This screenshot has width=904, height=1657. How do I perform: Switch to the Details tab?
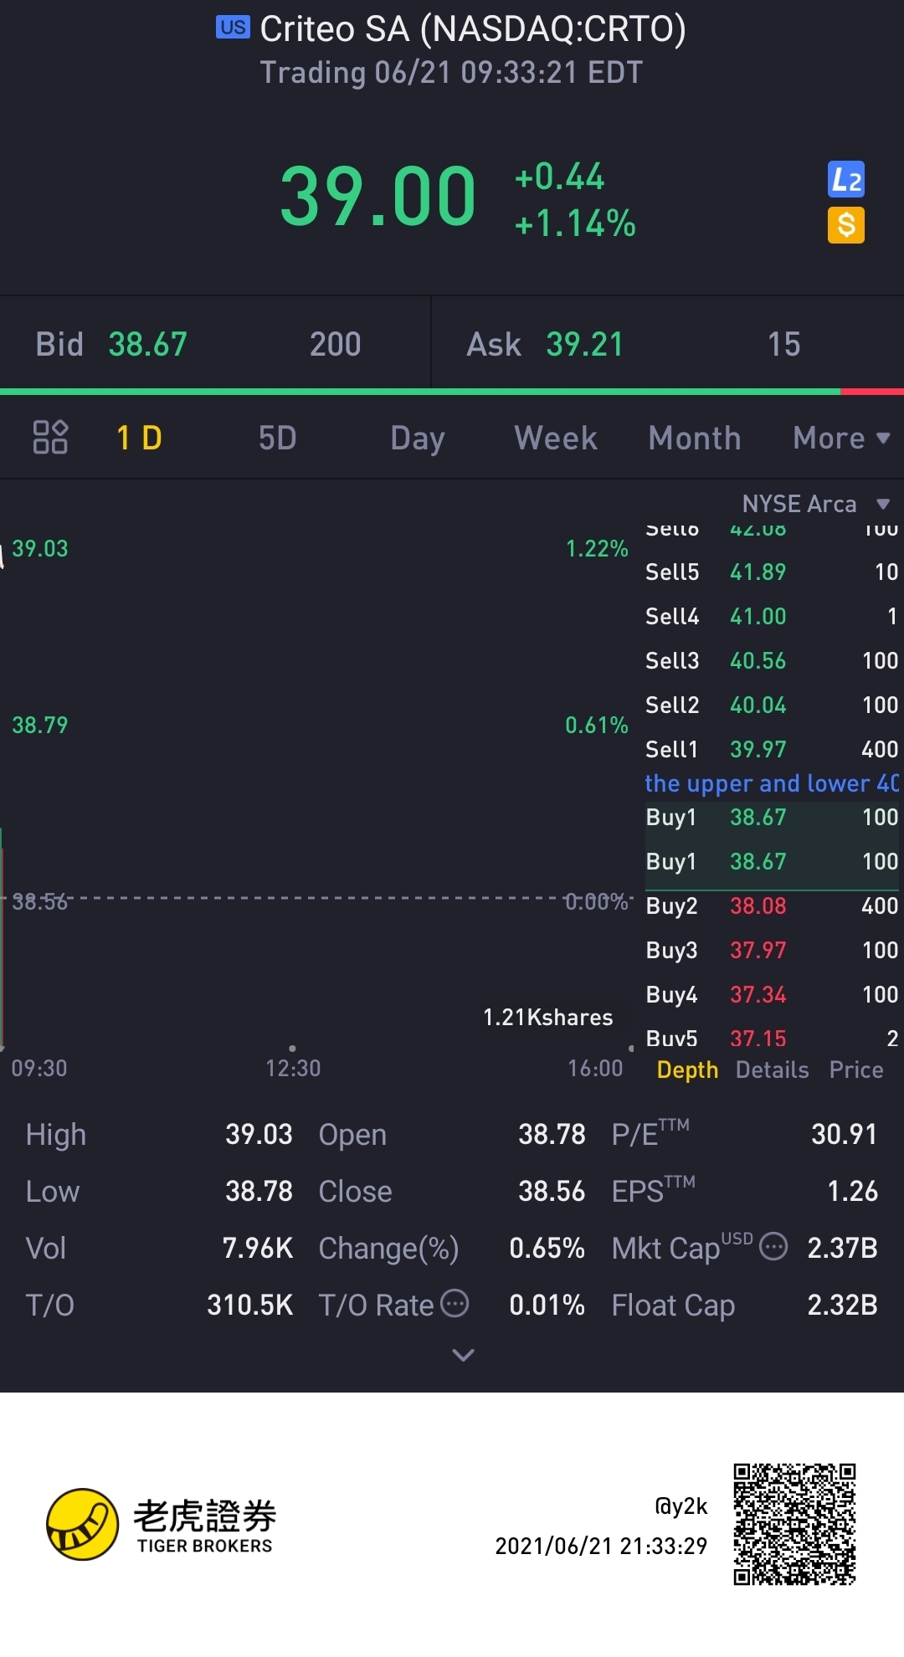click(x=772, y=1070)
